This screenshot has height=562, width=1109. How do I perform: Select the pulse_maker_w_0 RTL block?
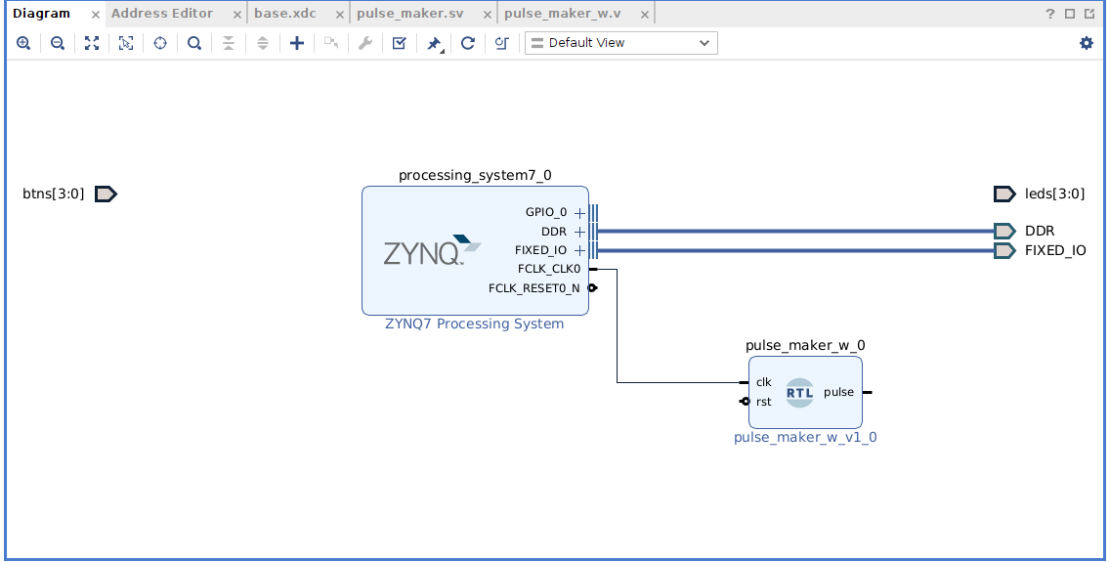805,392
